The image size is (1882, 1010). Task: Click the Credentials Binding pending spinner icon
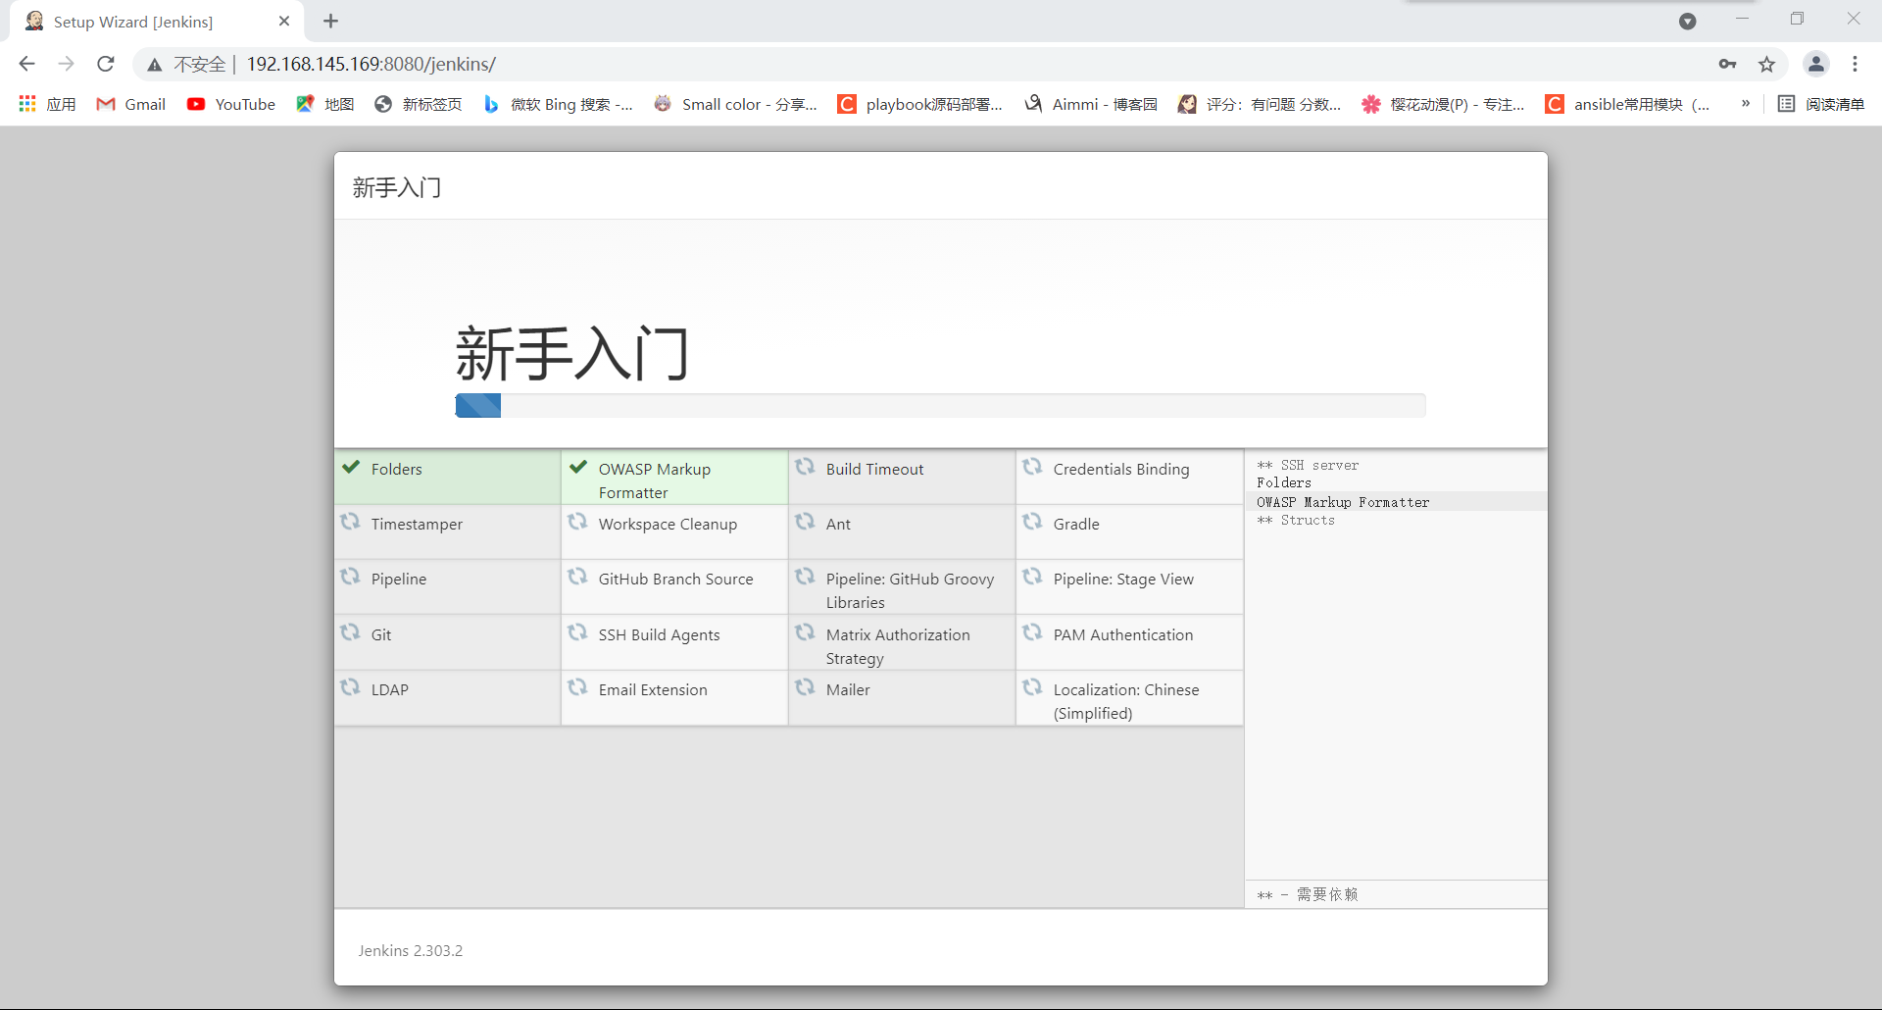coord(1032,467)
